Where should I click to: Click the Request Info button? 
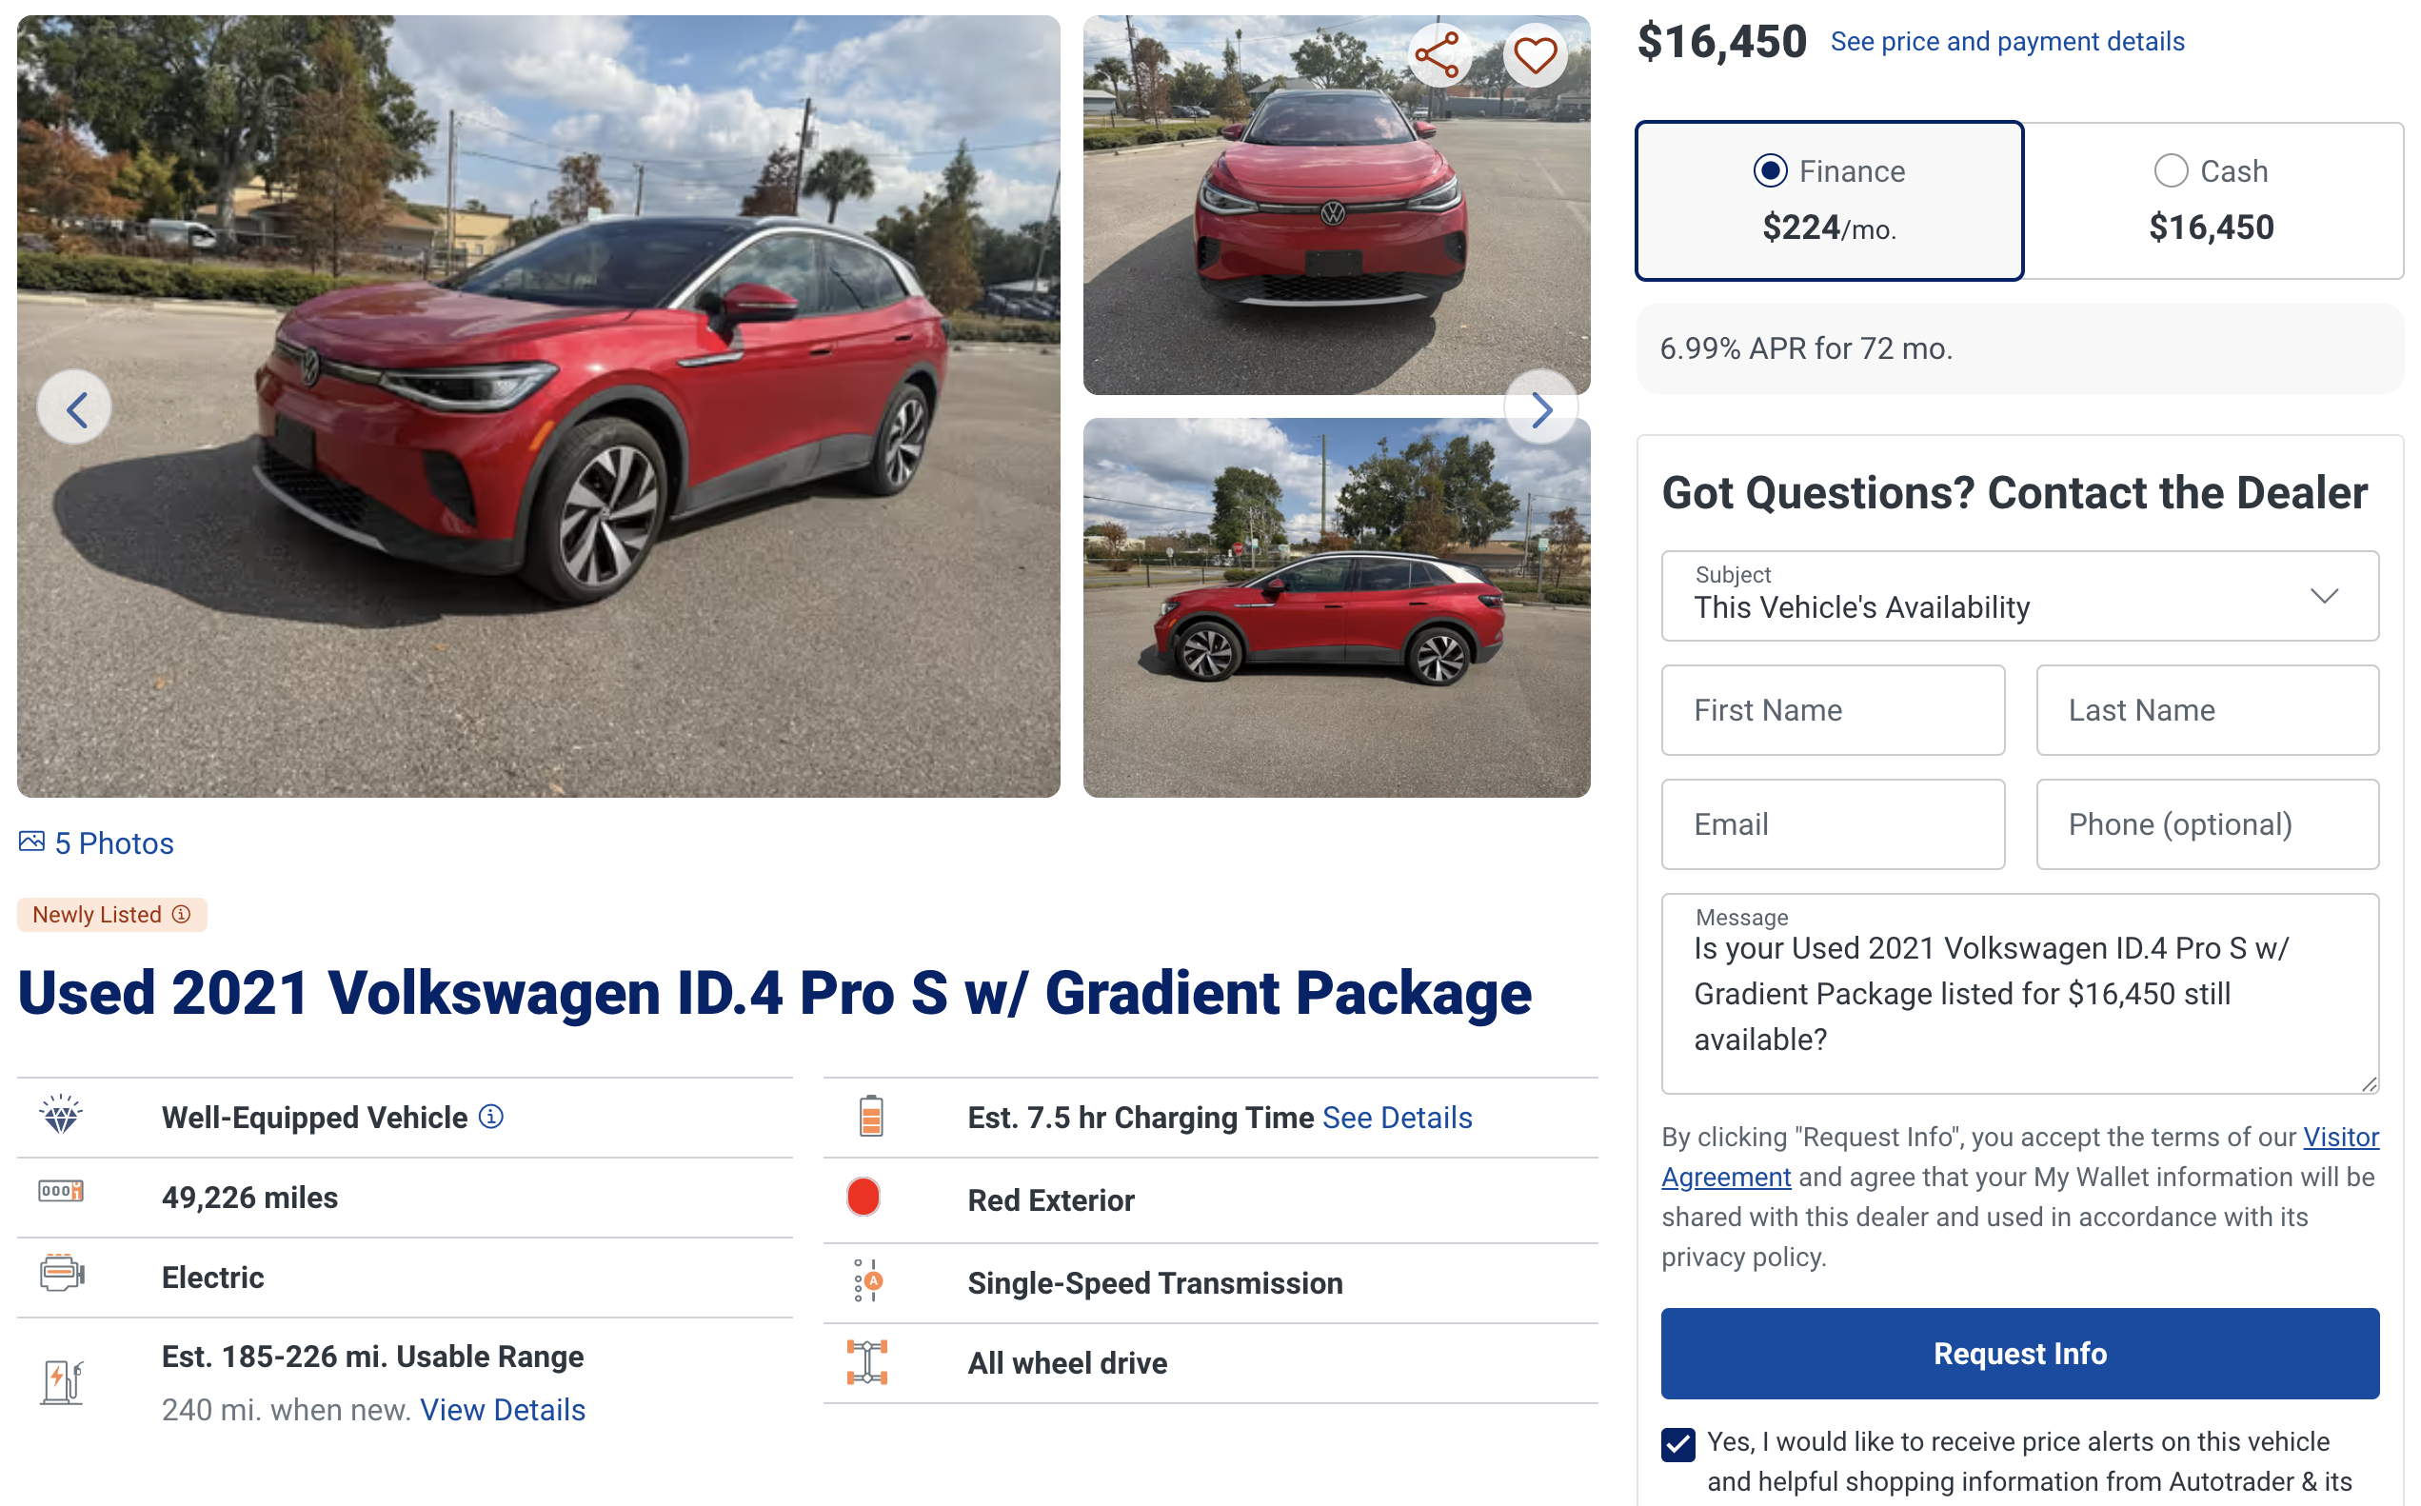tap(2018, 1354)
